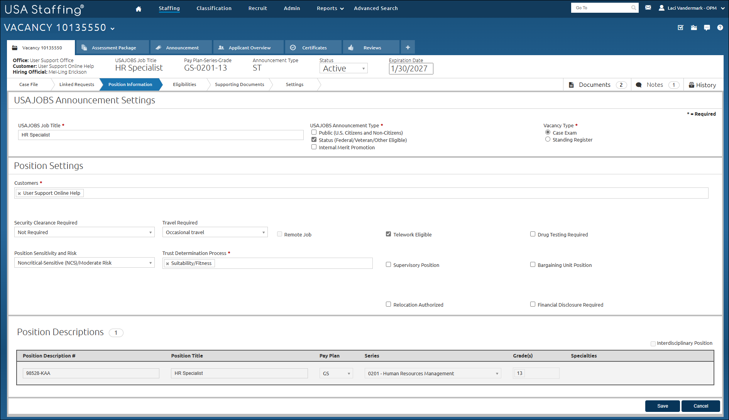Enable Drug Testing Required

click(533, 234)
